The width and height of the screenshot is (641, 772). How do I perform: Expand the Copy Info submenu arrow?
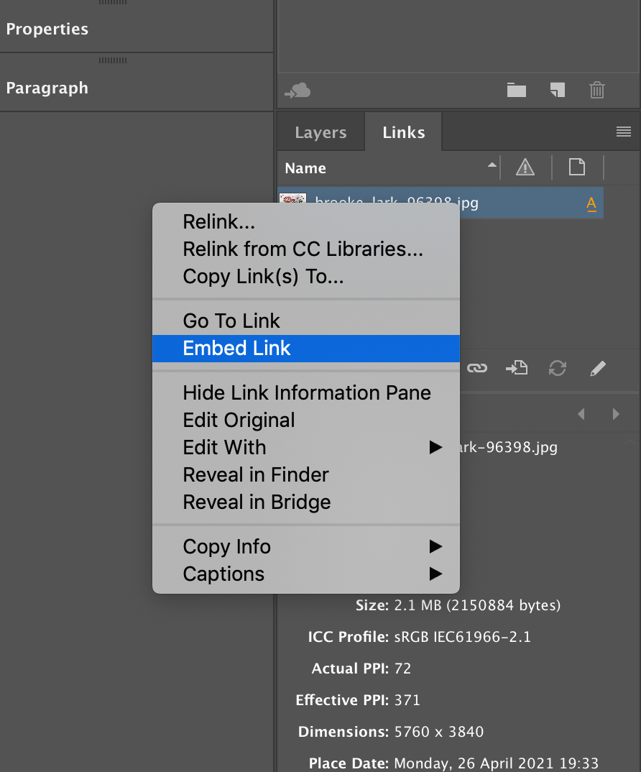click(435, 546)
